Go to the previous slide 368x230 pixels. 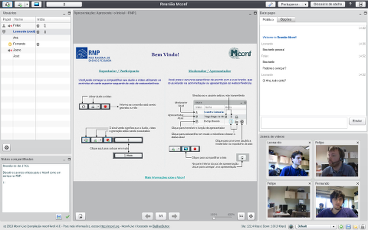pyautogui.click(x=148, y=216)
